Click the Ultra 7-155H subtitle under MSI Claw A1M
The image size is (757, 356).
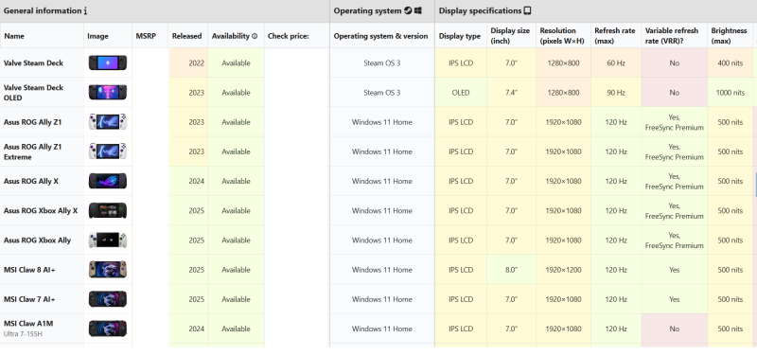point(23,334)
